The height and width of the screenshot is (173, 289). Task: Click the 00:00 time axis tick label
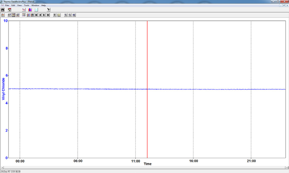(x=20, y=161)
